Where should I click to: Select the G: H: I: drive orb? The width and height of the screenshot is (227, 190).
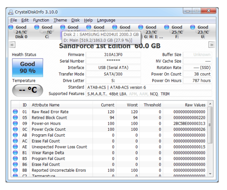click(141, 27)
